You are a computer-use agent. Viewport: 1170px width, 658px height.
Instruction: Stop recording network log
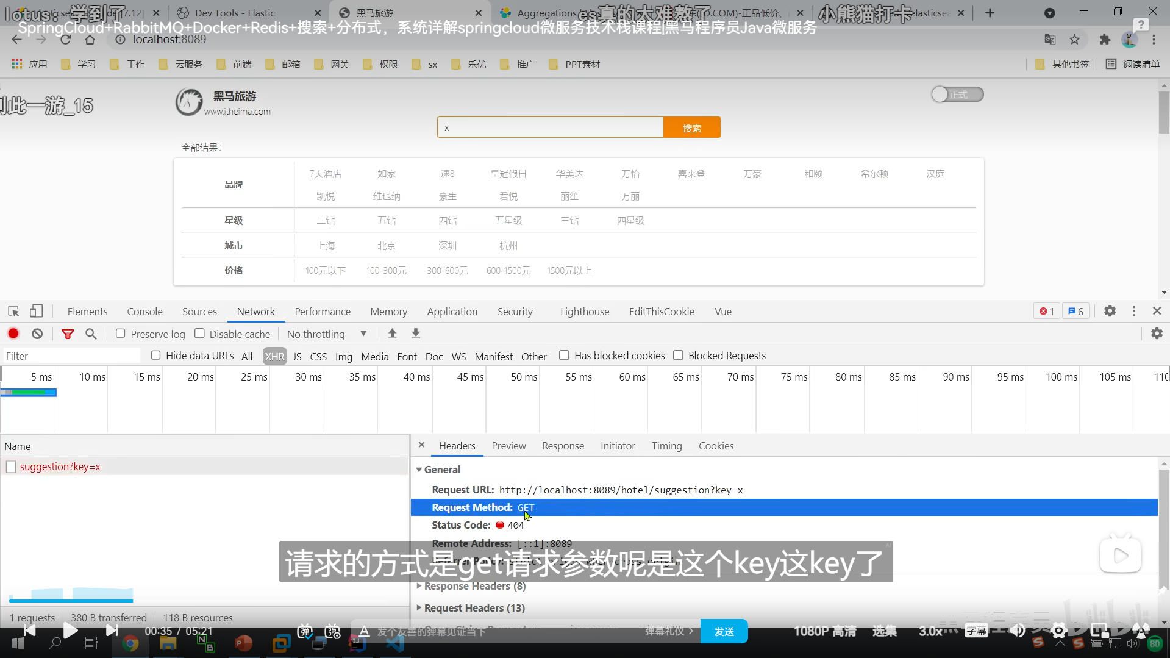click(13, 334)
